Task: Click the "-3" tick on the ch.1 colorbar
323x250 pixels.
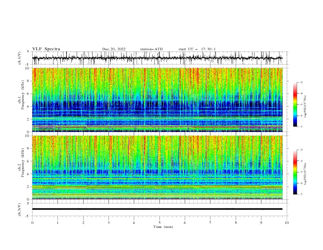Action: click(301, 82)
